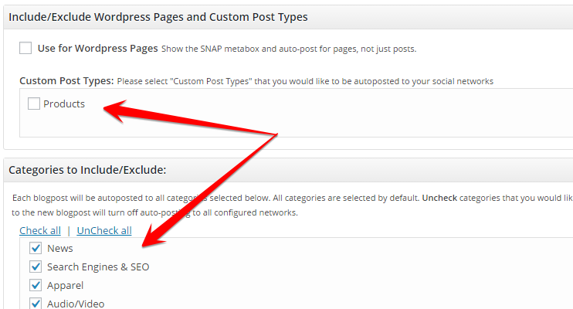This screenshot has width=573, height=309.
Task: Click the Apparel category label
Action: [x=65, y=286]
